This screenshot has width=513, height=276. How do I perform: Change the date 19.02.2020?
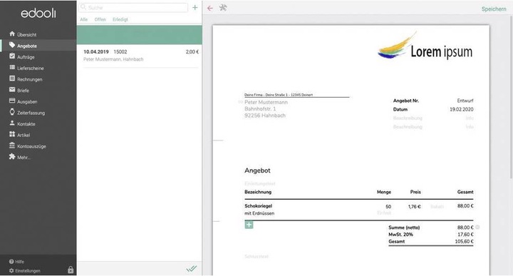(x=461, y=109)
